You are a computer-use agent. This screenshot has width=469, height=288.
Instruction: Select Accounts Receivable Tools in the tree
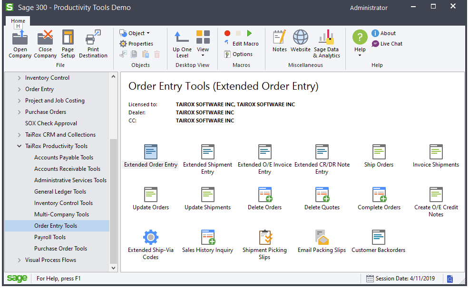[x=67, y=168]
